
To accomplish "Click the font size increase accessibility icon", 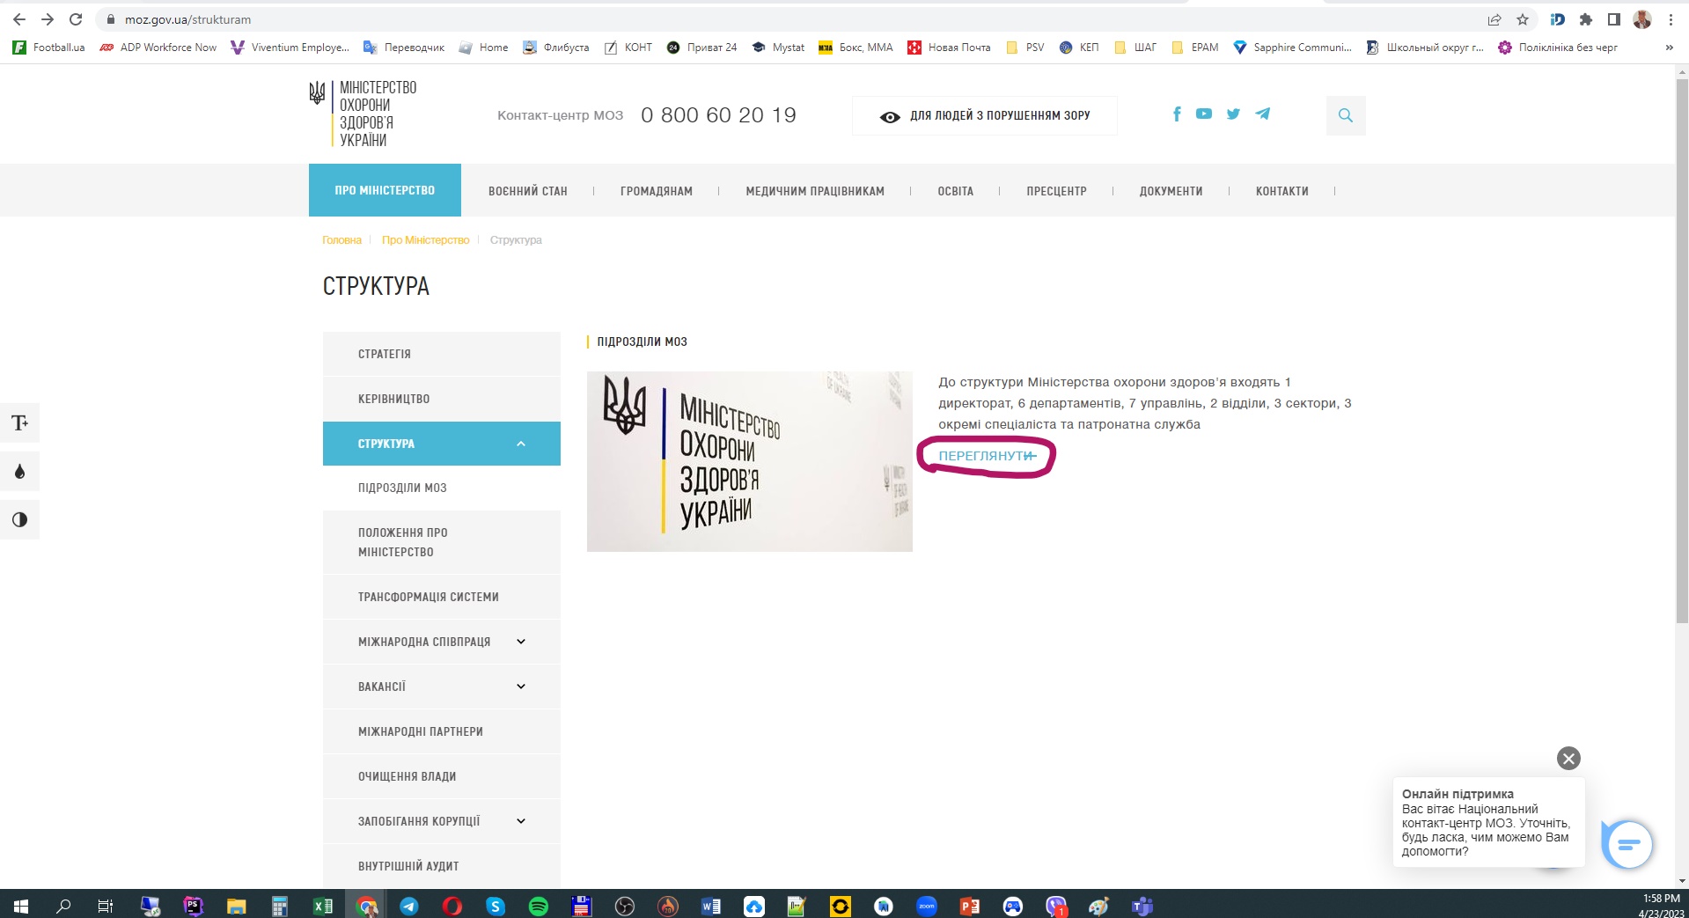I will pos(19,423).
